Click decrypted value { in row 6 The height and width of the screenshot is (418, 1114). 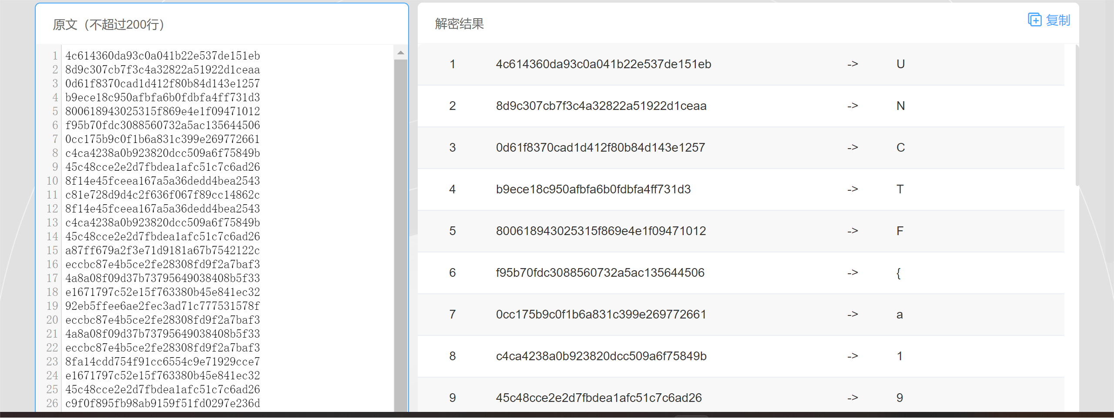899,273
